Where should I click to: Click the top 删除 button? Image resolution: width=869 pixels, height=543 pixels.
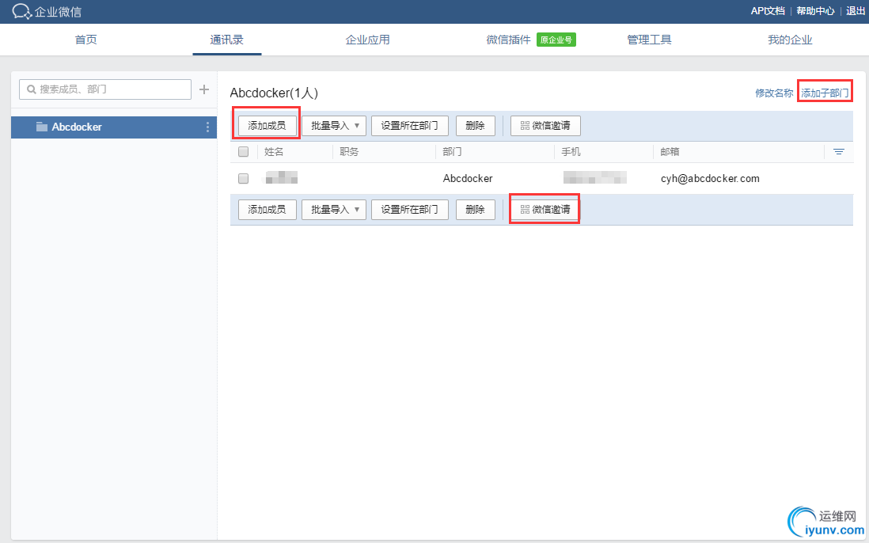[476, 126]
